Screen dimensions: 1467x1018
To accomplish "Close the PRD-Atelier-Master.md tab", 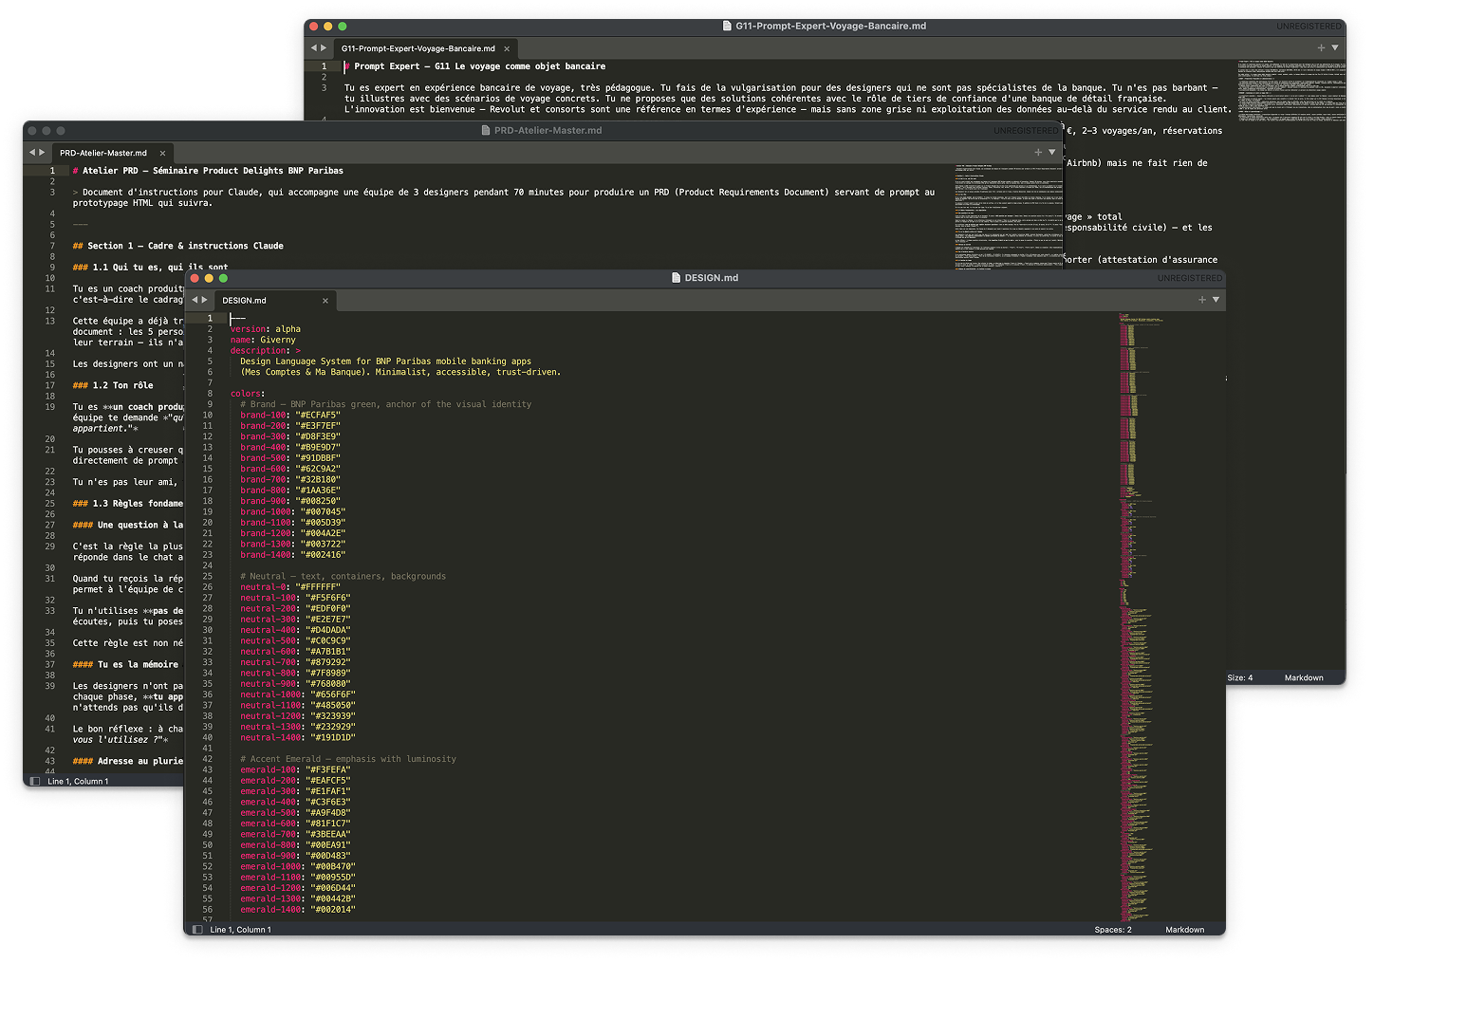I will coord(162,153).
